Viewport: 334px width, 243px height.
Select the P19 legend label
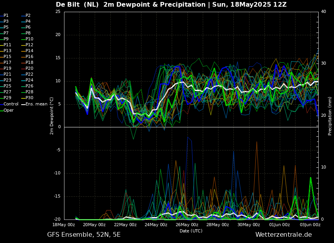pyautogui.click(x=7, y=69)
